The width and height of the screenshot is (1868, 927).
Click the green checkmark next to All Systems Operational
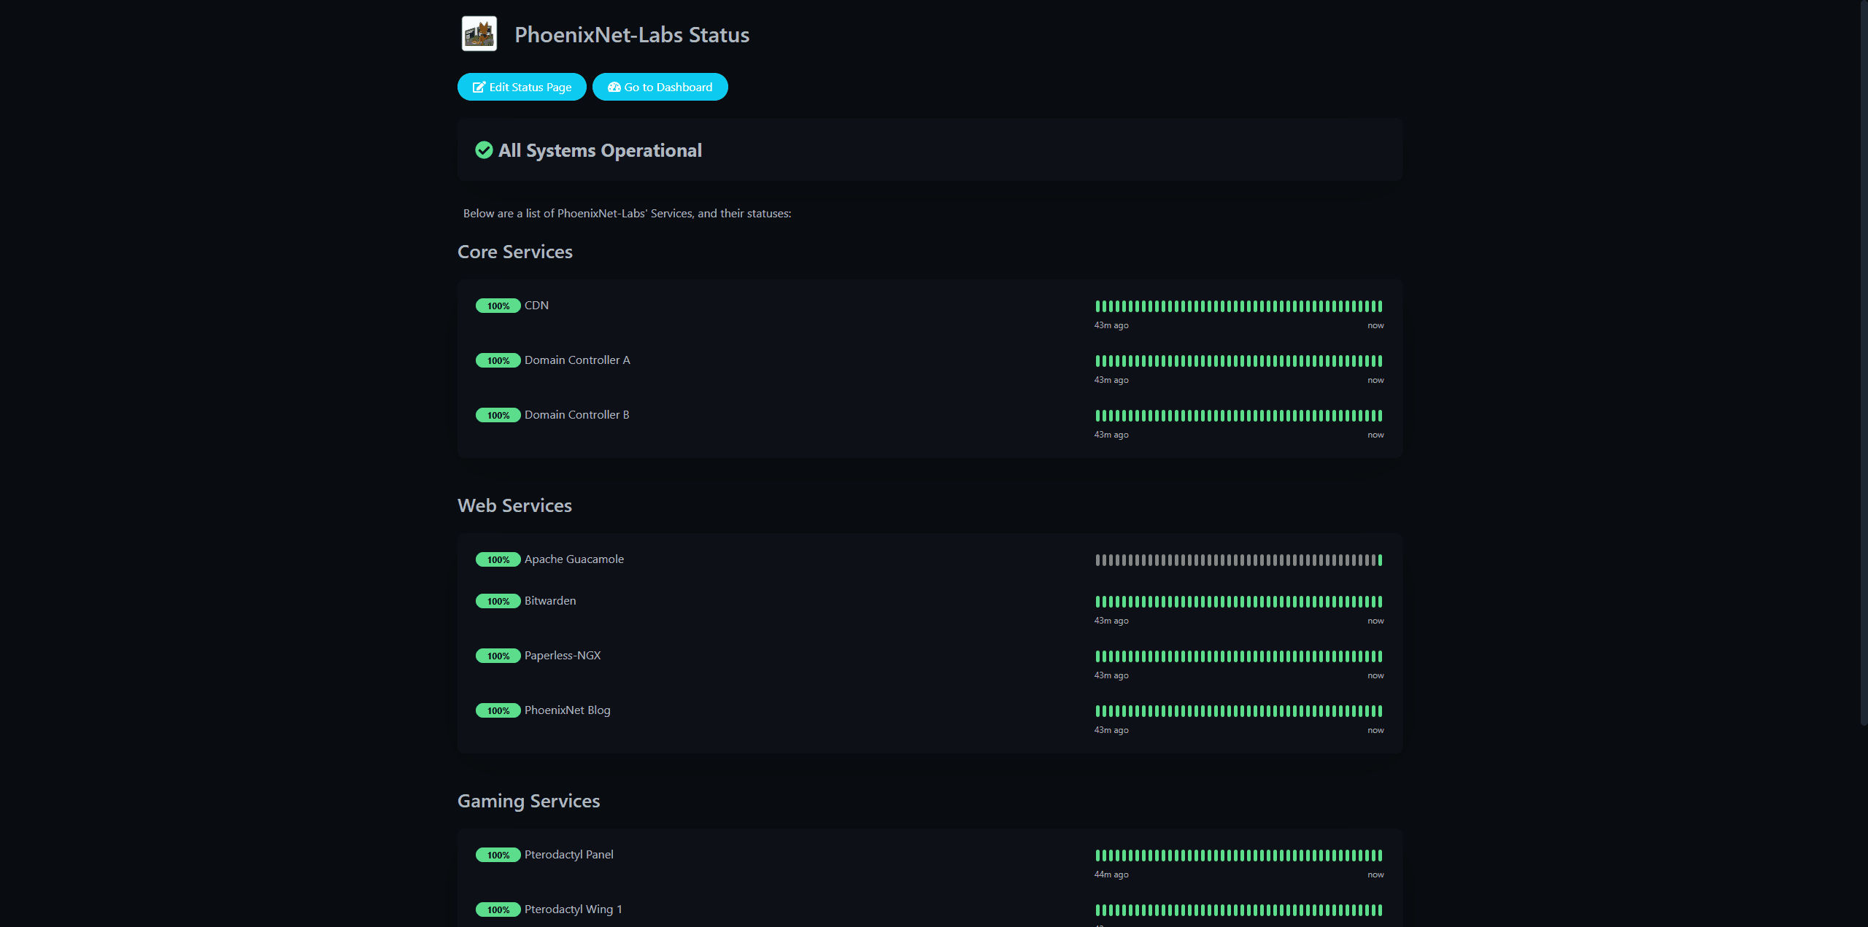(x=484, y=150)
